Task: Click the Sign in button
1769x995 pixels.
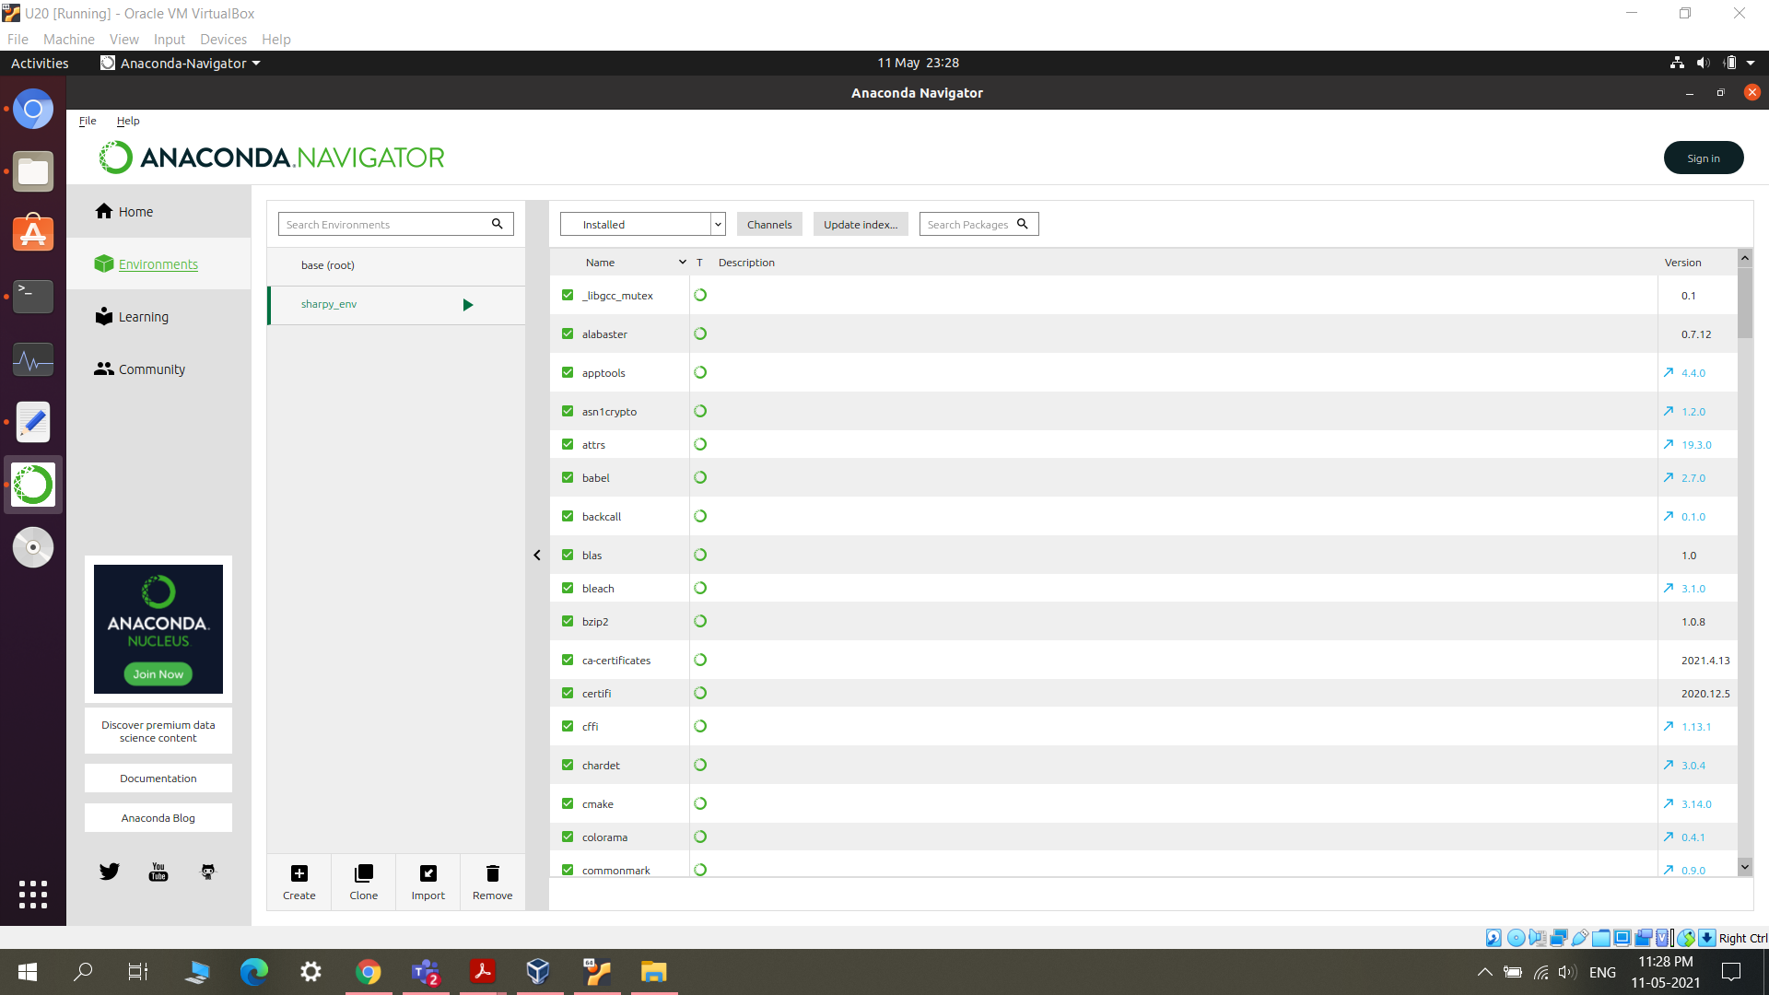Action: (x=1704, y=158)
